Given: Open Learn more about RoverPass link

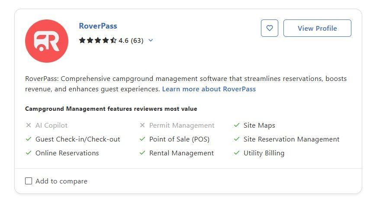Looking at the screenshot, I should coord(209,89).
